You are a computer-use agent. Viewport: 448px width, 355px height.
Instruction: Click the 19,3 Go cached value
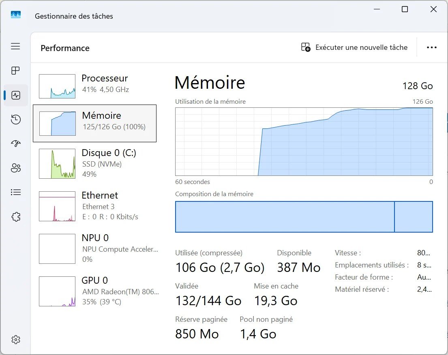tap(276, 301)
